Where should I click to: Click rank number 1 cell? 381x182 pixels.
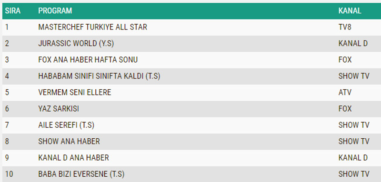click(7, 27)
